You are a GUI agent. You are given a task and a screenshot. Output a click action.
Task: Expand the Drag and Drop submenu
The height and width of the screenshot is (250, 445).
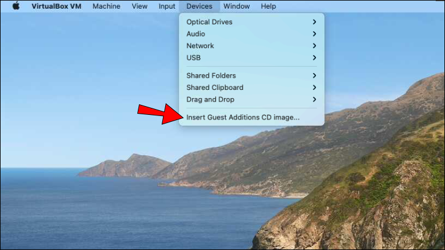[251, 99]
